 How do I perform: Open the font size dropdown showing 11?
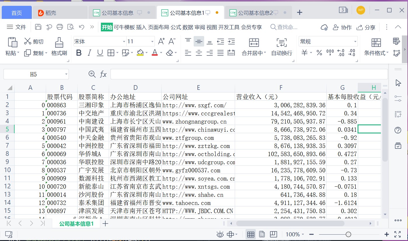[x=152, y=42]
